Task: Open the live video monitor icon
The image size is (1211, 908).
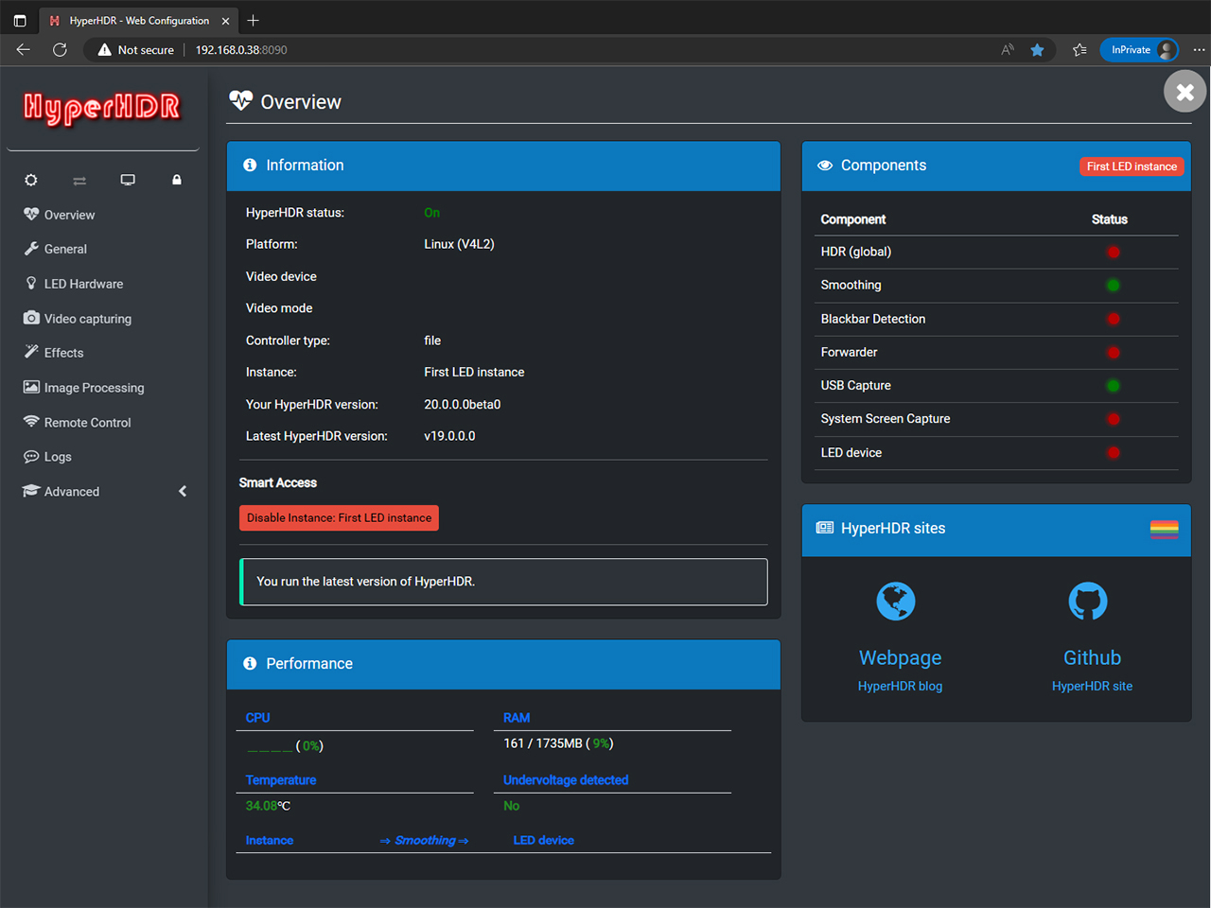Action: [x=128, y=180]
